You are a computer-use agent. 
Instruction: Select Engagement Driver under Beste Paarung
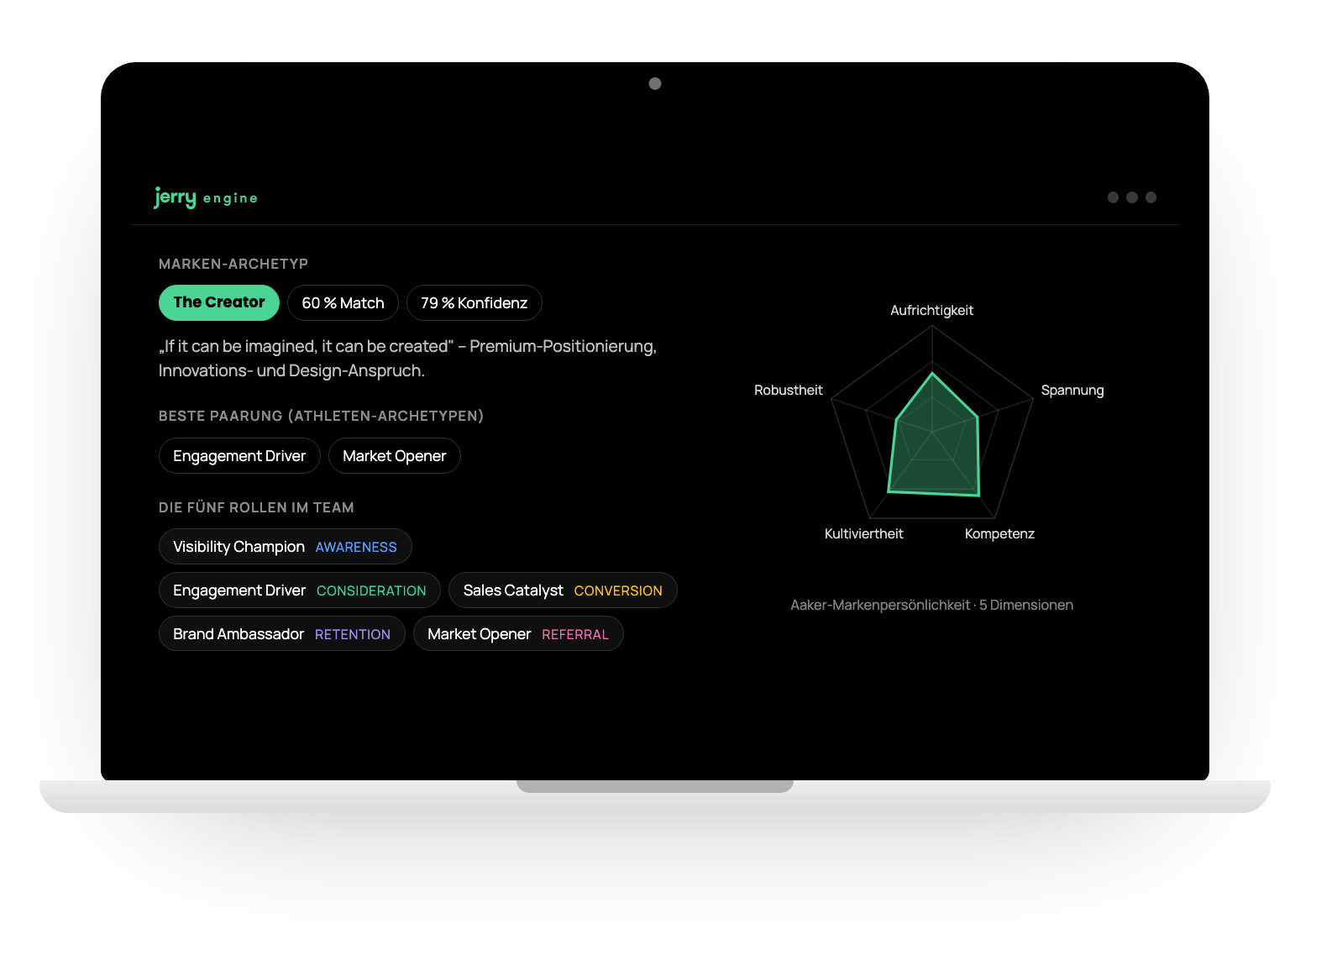[239, 456]
